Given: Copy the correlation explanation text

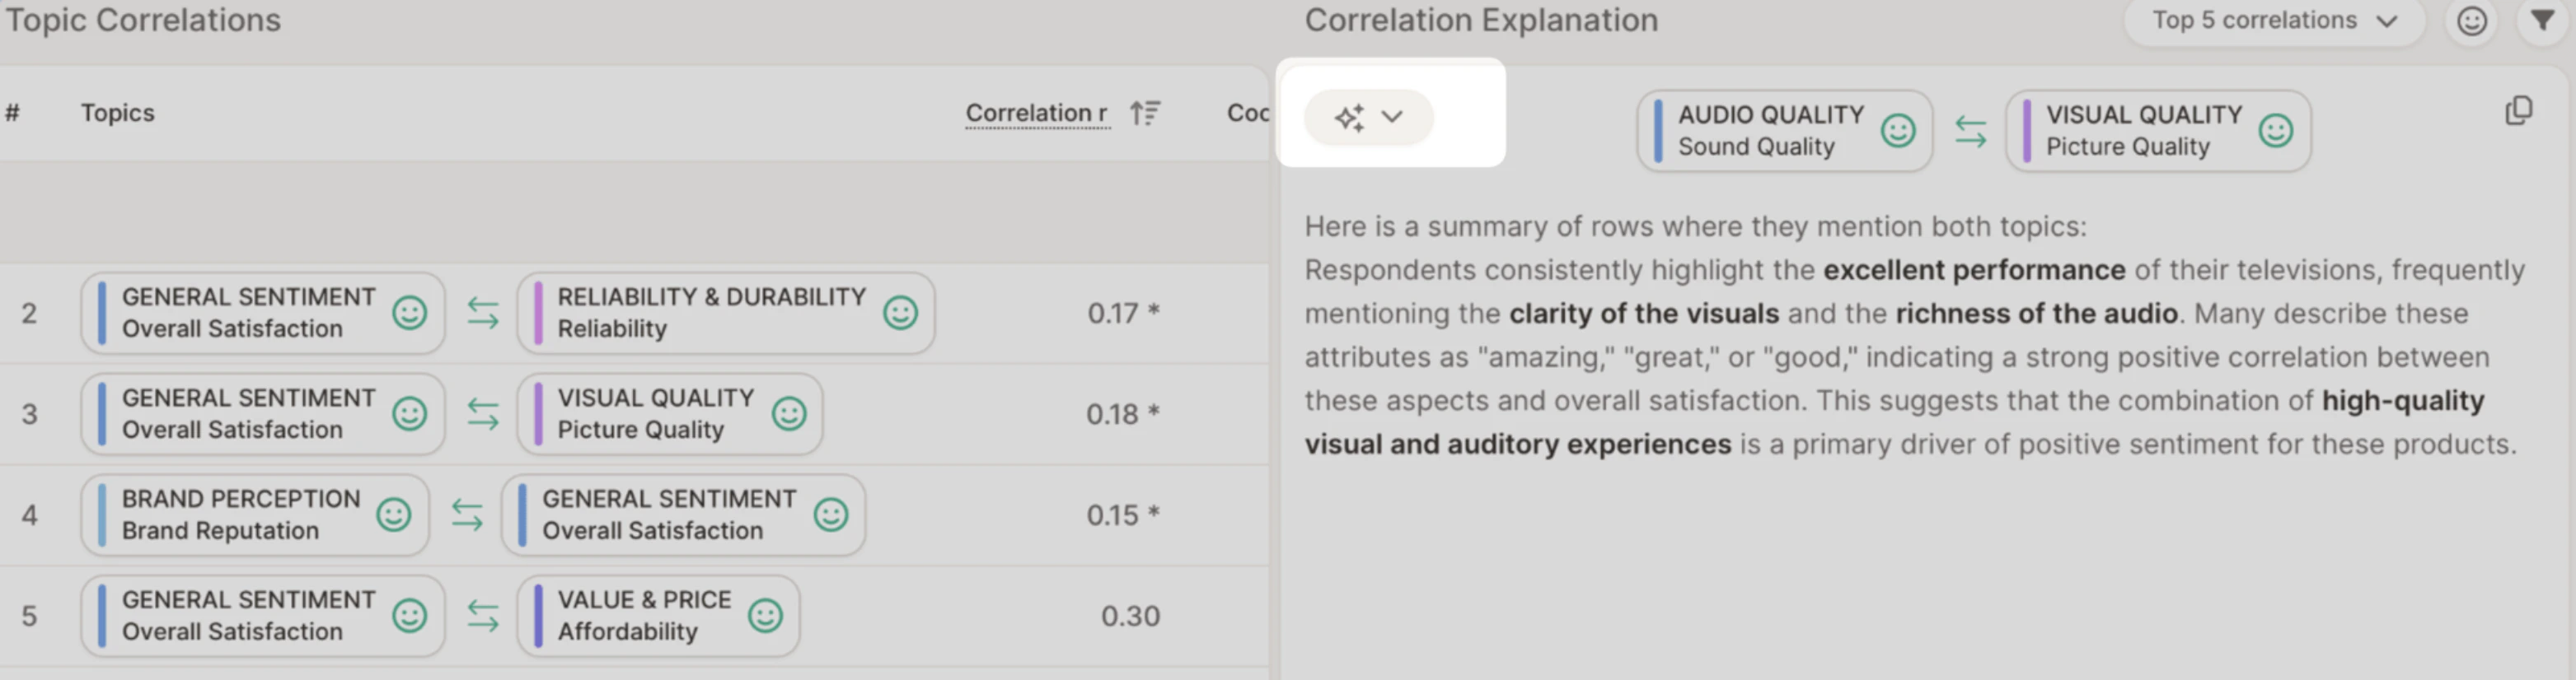Looking at the screenshot, I should click(2518, 111).
